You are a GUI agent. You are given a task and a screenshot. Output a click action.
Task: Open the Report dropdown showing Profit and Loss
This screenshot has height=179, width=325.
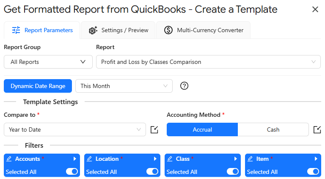tap(208, 62)
